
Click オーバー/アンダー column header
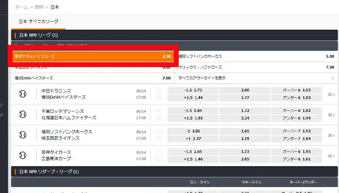(x=303, y=182)
